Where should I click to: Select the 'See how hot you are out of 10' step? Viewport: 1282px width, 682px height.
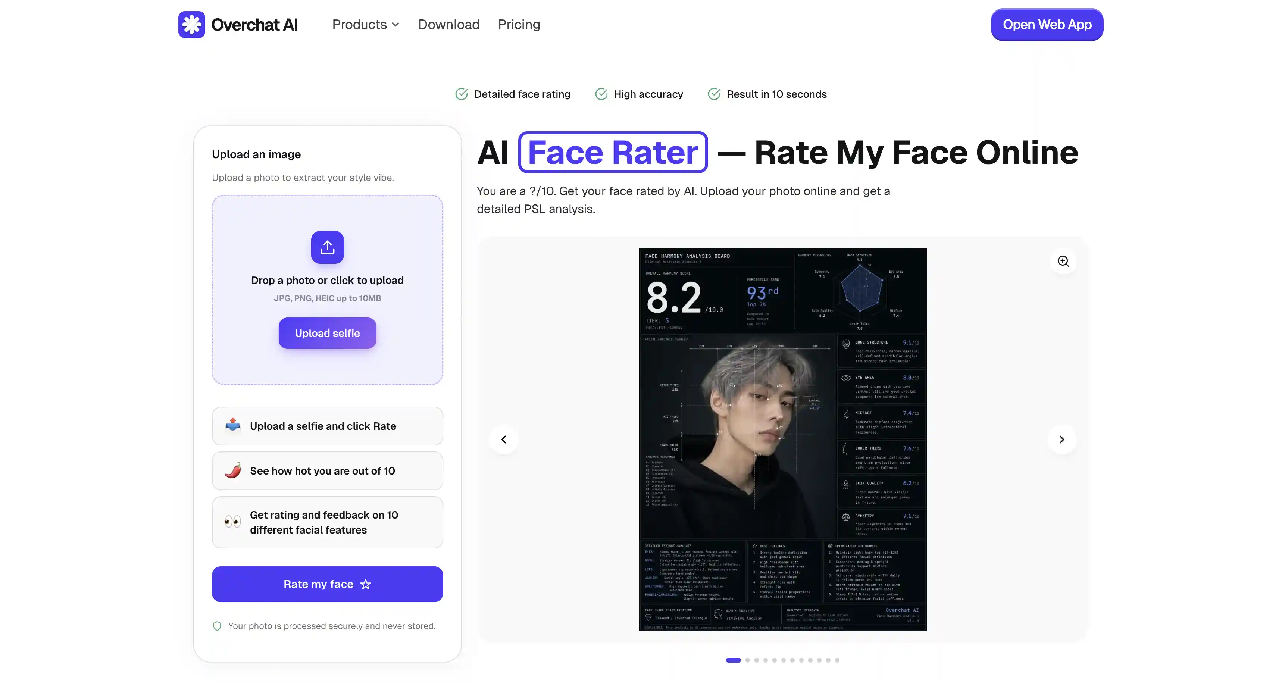pos(328,470)
